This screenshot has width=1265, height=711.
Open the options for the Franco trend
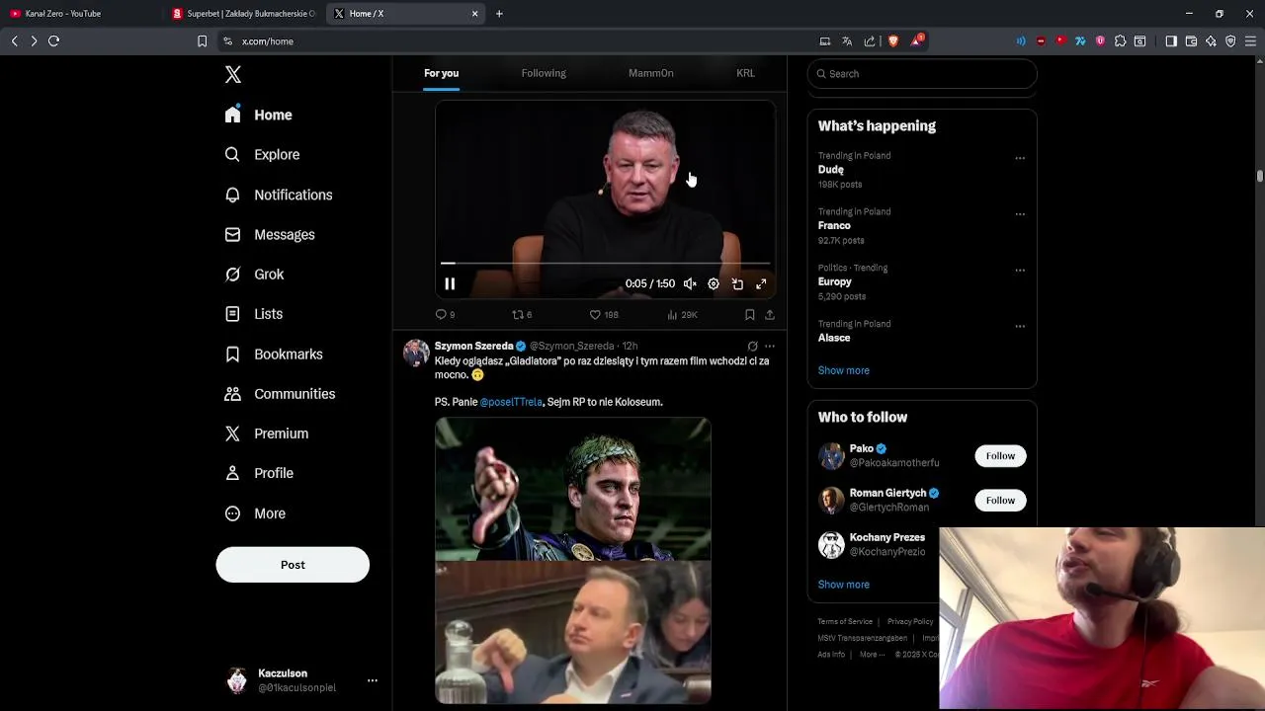click(1020, 214)
